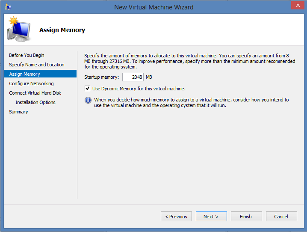Click the New Virtual Machine Wizard title text
This screenshot has height=232, width=307.
tap(154, 7)
